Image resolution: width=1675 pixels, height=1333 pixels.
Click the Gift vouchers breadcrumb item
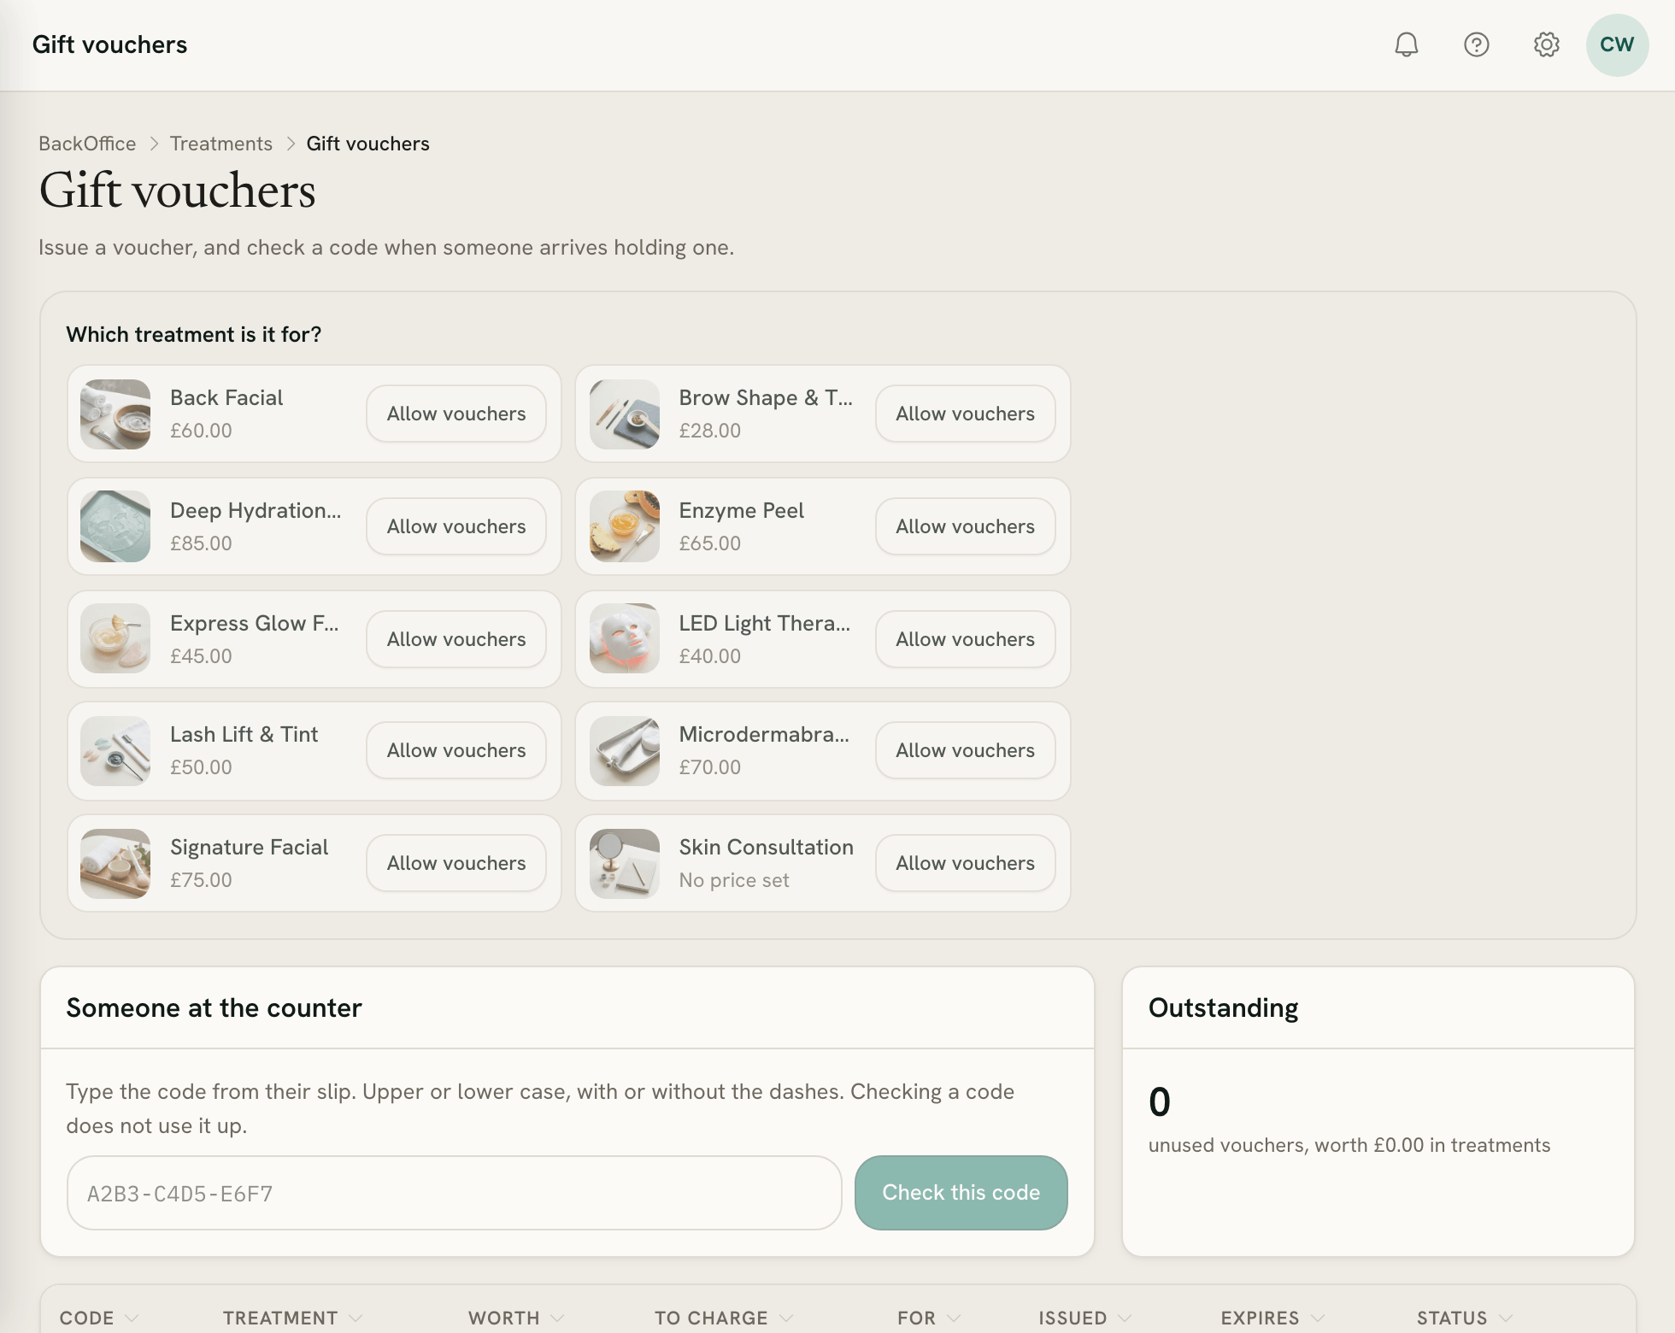pos(367,144)
